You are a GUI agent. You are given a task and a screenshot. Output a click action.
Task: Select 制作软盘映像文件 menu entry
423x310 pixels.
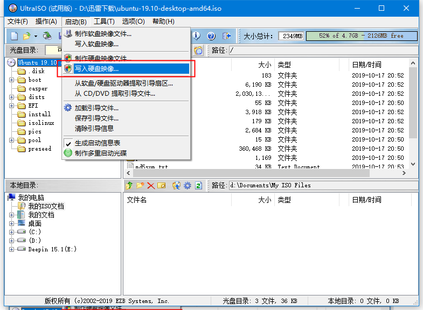click(x=126, y=34)
